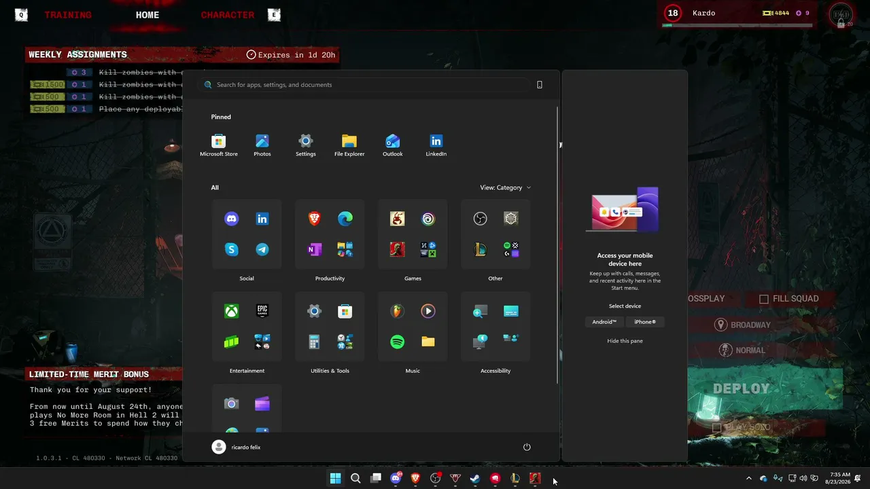Expand the Entertainment category overflow group

(262, 342)
